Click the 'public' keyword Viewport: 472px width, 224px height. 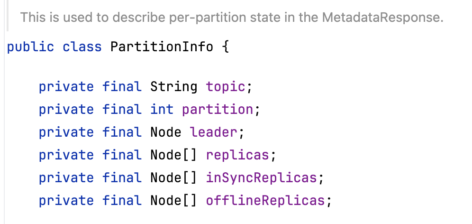coord(30,47)
